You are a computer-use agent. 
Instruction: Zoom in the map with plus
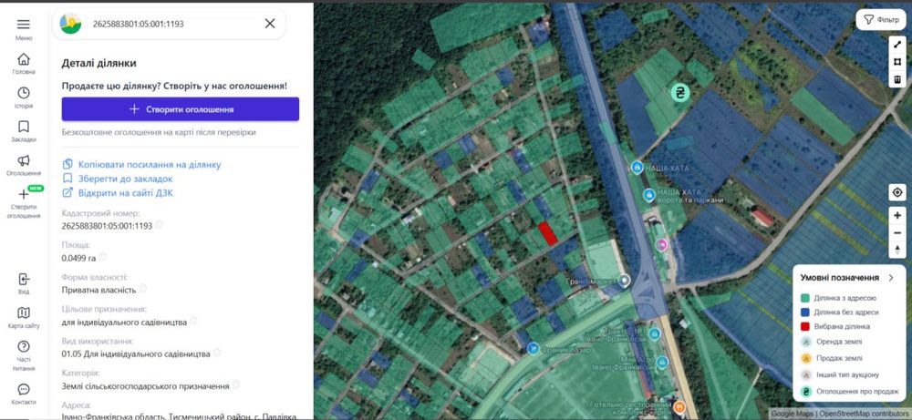[x=897, y=216]
